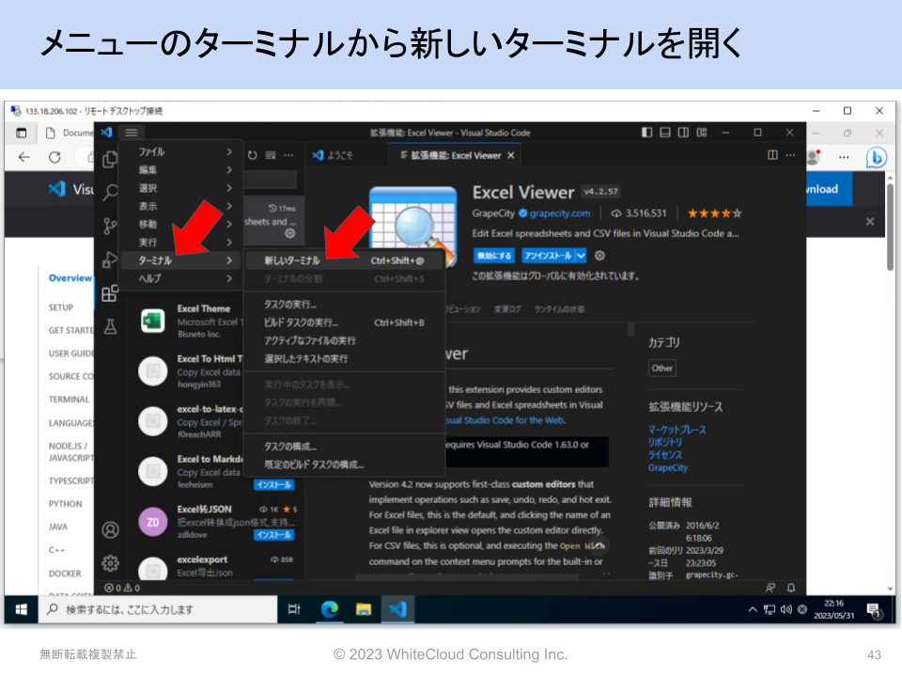Open editor more actions ellipsis
This screenshot has width=902, height=677.
pyautogui.click(x=791, y=155)
